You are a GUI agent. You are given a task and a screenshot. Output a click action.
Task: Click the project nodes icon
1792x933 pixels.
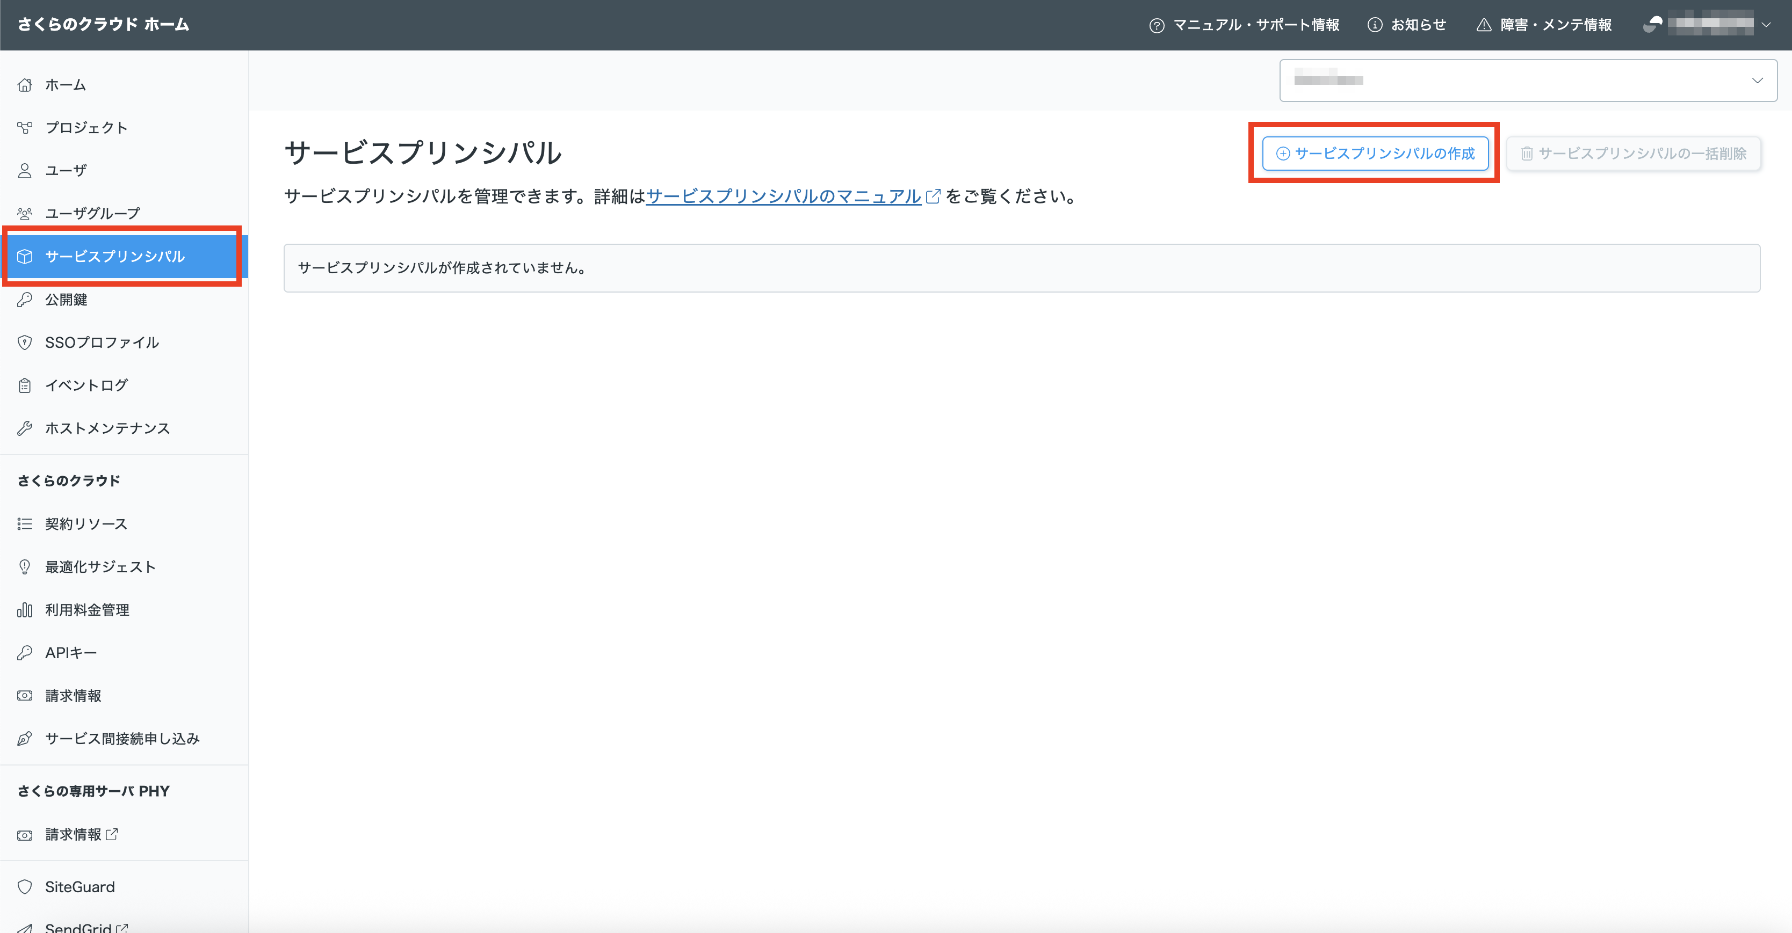point(25,128)
